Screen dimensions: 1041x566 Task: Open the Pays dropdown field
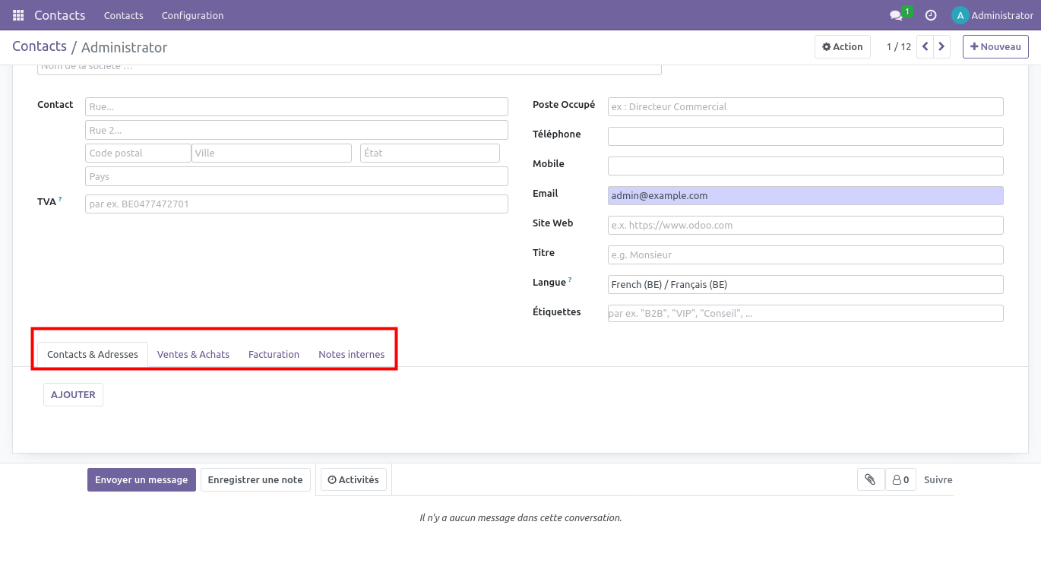296,176
